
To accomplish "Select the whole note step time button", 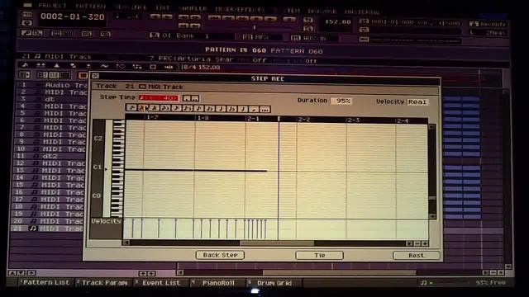I will pyautogui.click(x=254, y=108).
